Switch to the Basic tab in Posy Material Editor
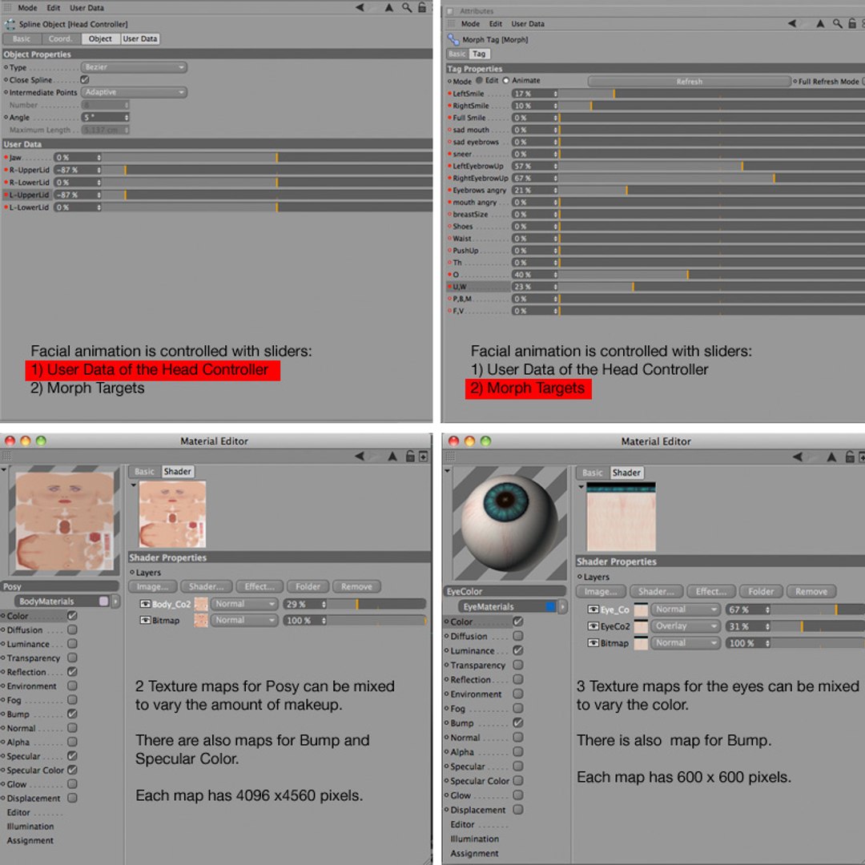Image resolution: width=865 pixels, height=865 pixels. click(x=144, y=472)
